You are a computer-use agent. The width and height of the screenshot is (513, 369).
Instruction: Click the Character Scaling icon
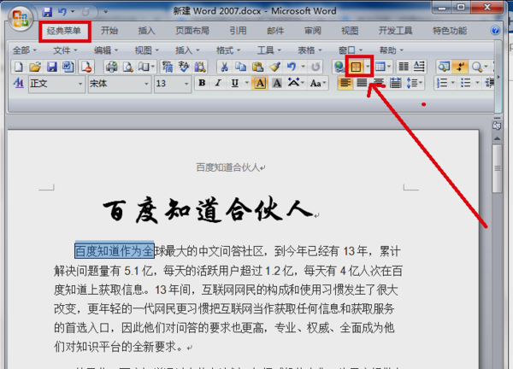(293, 83)
